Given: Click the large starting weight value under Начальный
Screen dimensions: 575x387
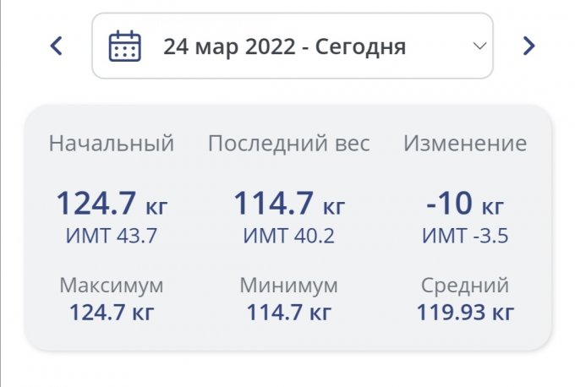Looking at the screenshot, I should (112, 204).
